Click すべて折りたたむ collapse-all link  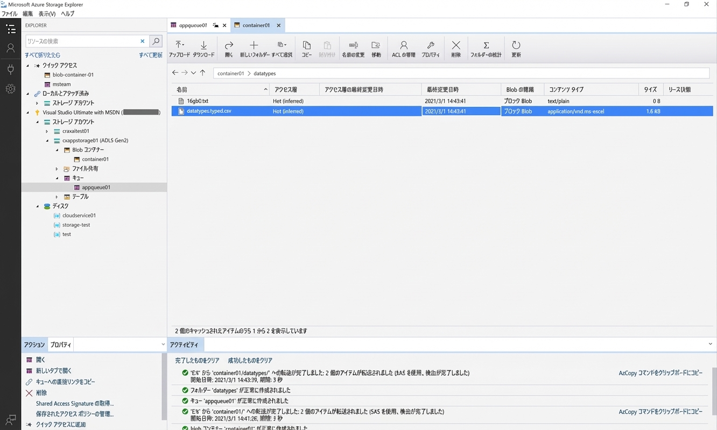click(42, 55)
